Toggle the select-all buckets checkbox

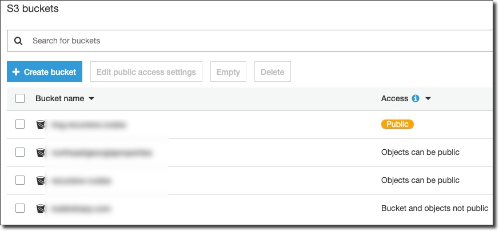[x=20, y=98]
